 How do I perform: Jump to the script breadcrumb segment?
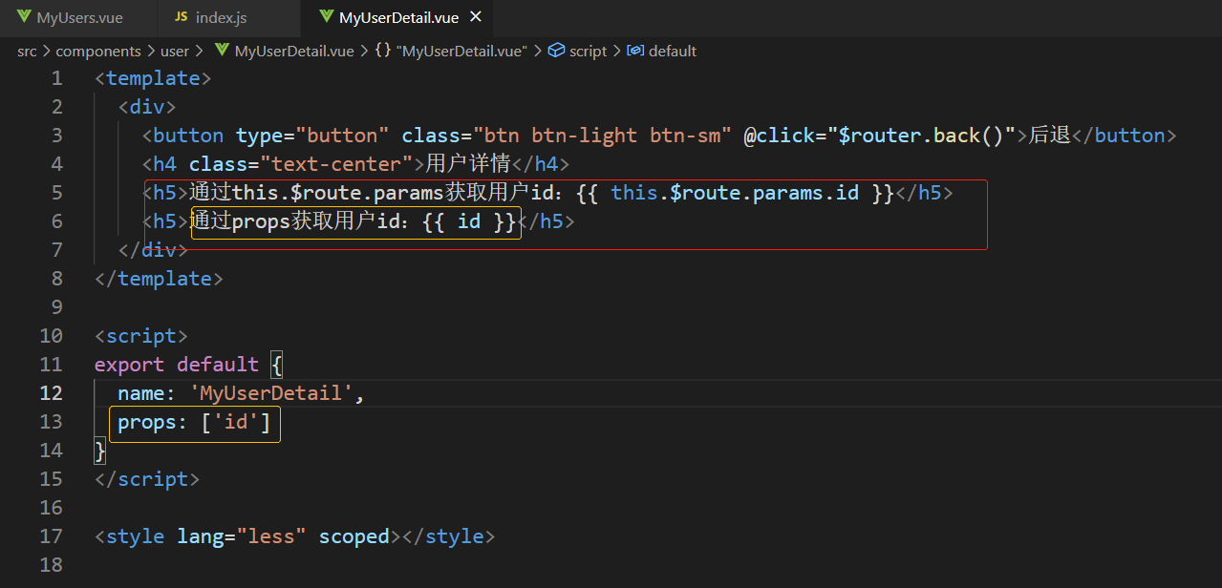588,51
